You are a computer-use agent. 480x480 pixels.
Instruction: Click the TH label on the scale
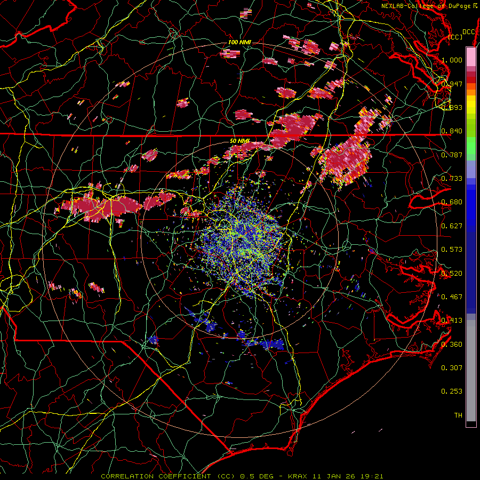coord(458,415)
